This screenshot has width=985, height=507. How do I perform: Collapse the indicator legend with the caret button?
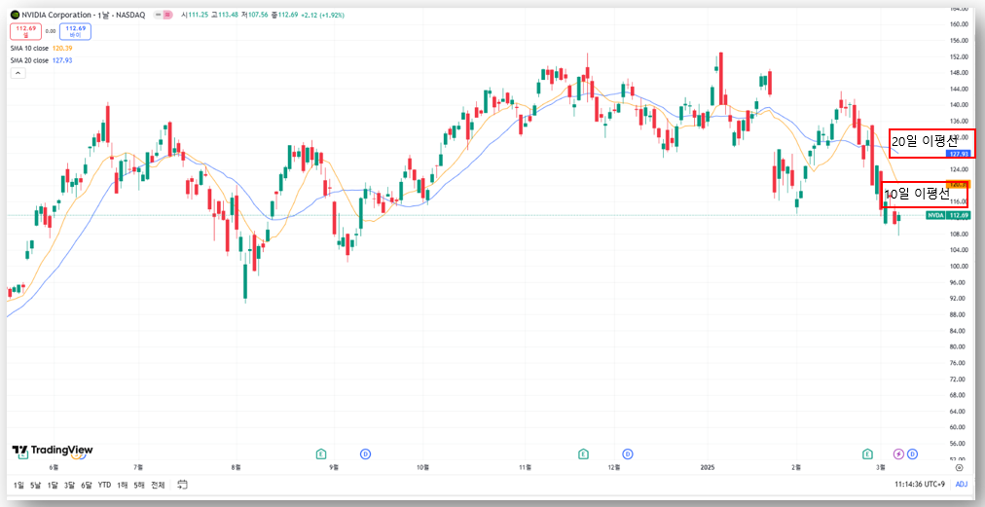click(18, 73)
